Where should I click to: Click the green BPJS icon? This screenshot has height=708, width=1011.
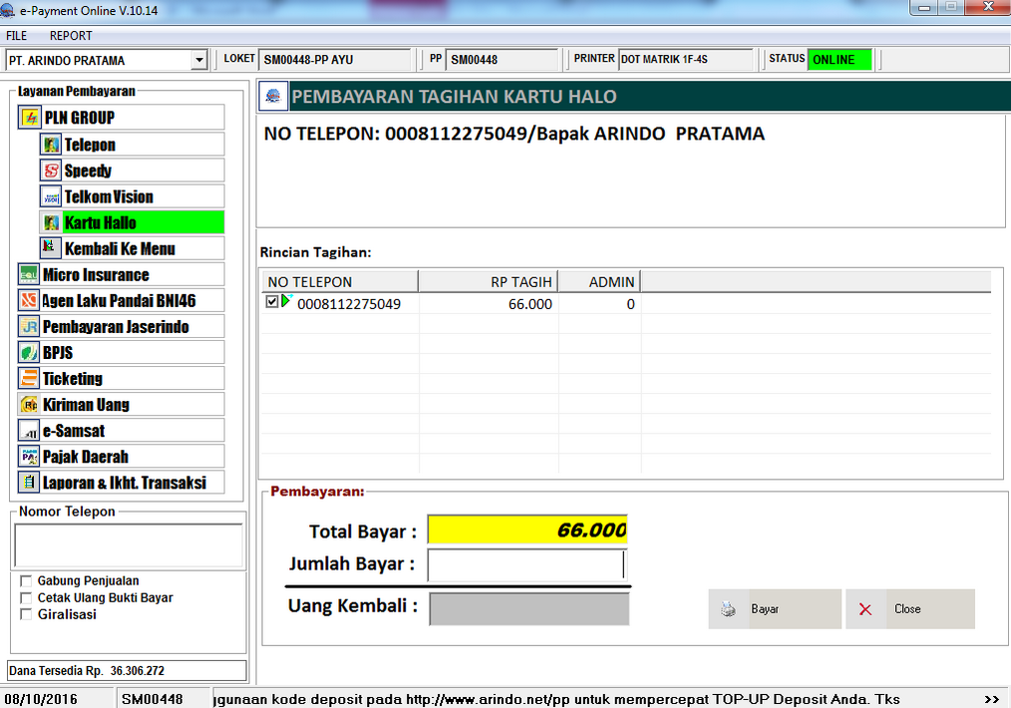pyautogui.click(x=28, y=353)
